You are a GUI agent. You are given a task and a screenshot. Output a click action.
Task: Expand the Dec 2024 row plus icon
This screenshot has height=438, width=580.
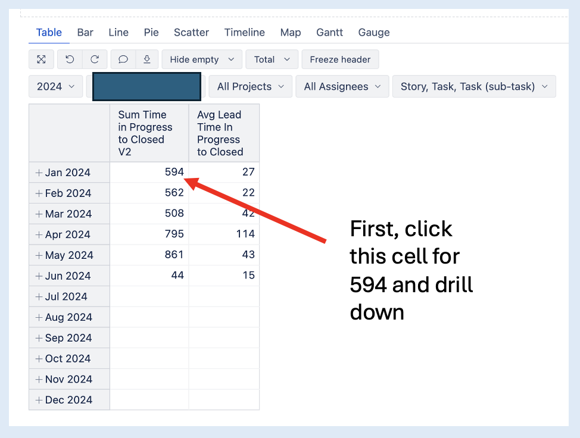point(39,400)
